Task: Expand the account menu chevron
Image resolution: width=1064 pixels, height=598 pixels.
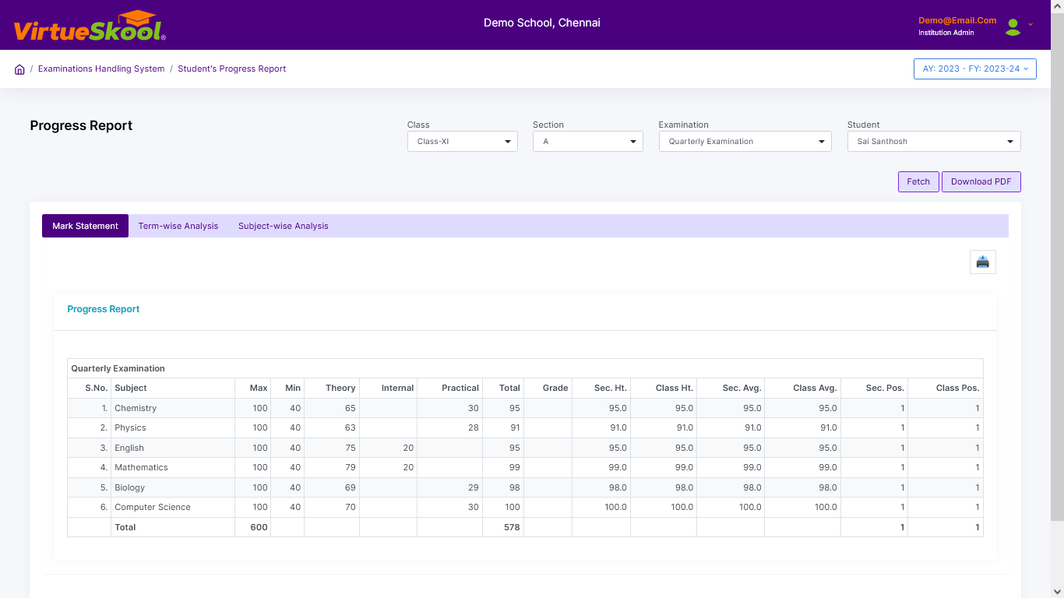Action: [1031, 24]
